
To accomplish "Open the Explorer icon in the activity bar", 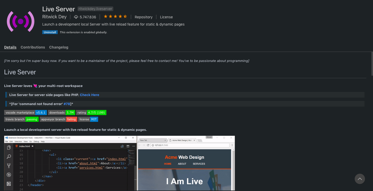I will pos(9,147).
